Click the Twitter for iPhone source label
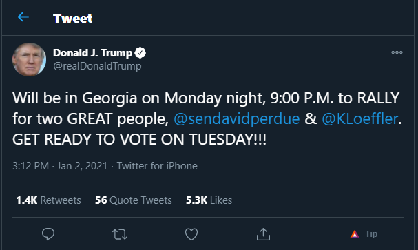The width and height of the screenshot is (418, 250). 157,166
